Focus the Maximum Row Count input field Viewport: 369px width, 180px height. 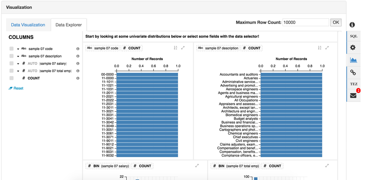[x=305, y=22]
